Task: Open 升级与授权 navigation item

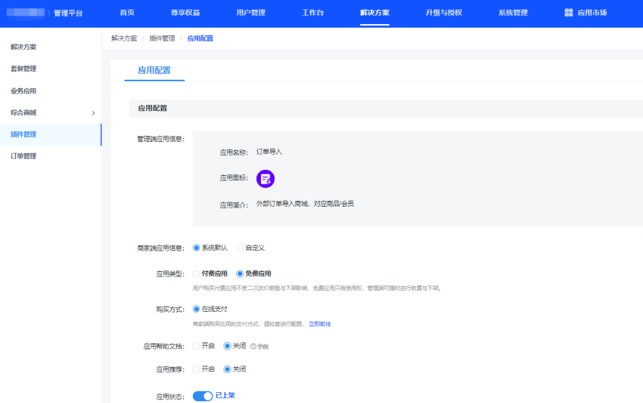Action: tap(444, 13)
